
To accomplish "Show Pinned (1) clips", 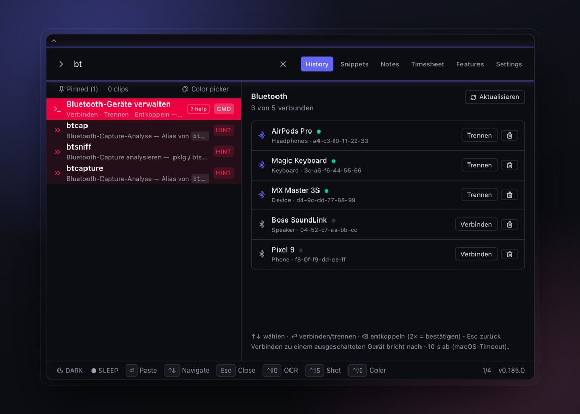I will coord(78,89).
